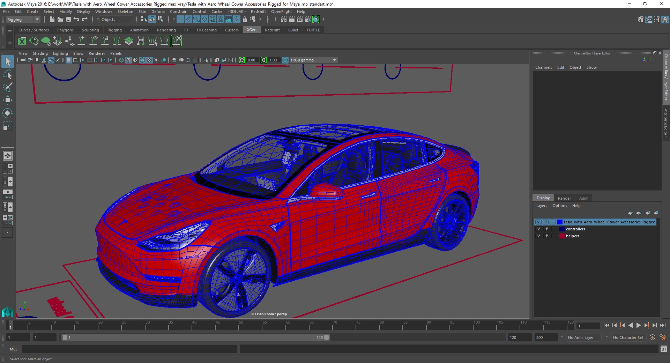Select the arrow Select tool
The image size is (670, 363).
pos(8,62)
